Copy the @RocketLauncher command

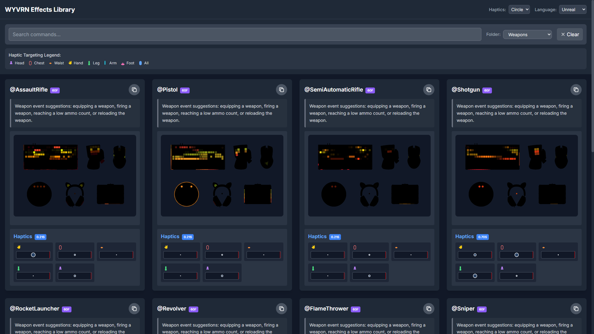[x=134, y=309]
